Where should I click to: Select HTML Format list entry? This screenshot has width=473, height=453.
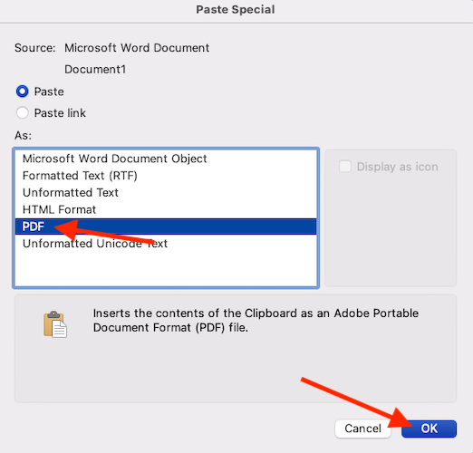click(166, 209)
